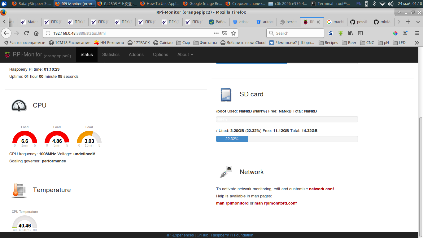423x238 pixels.
Task: Click the Network cable section icon
Action: click(226, 172)
